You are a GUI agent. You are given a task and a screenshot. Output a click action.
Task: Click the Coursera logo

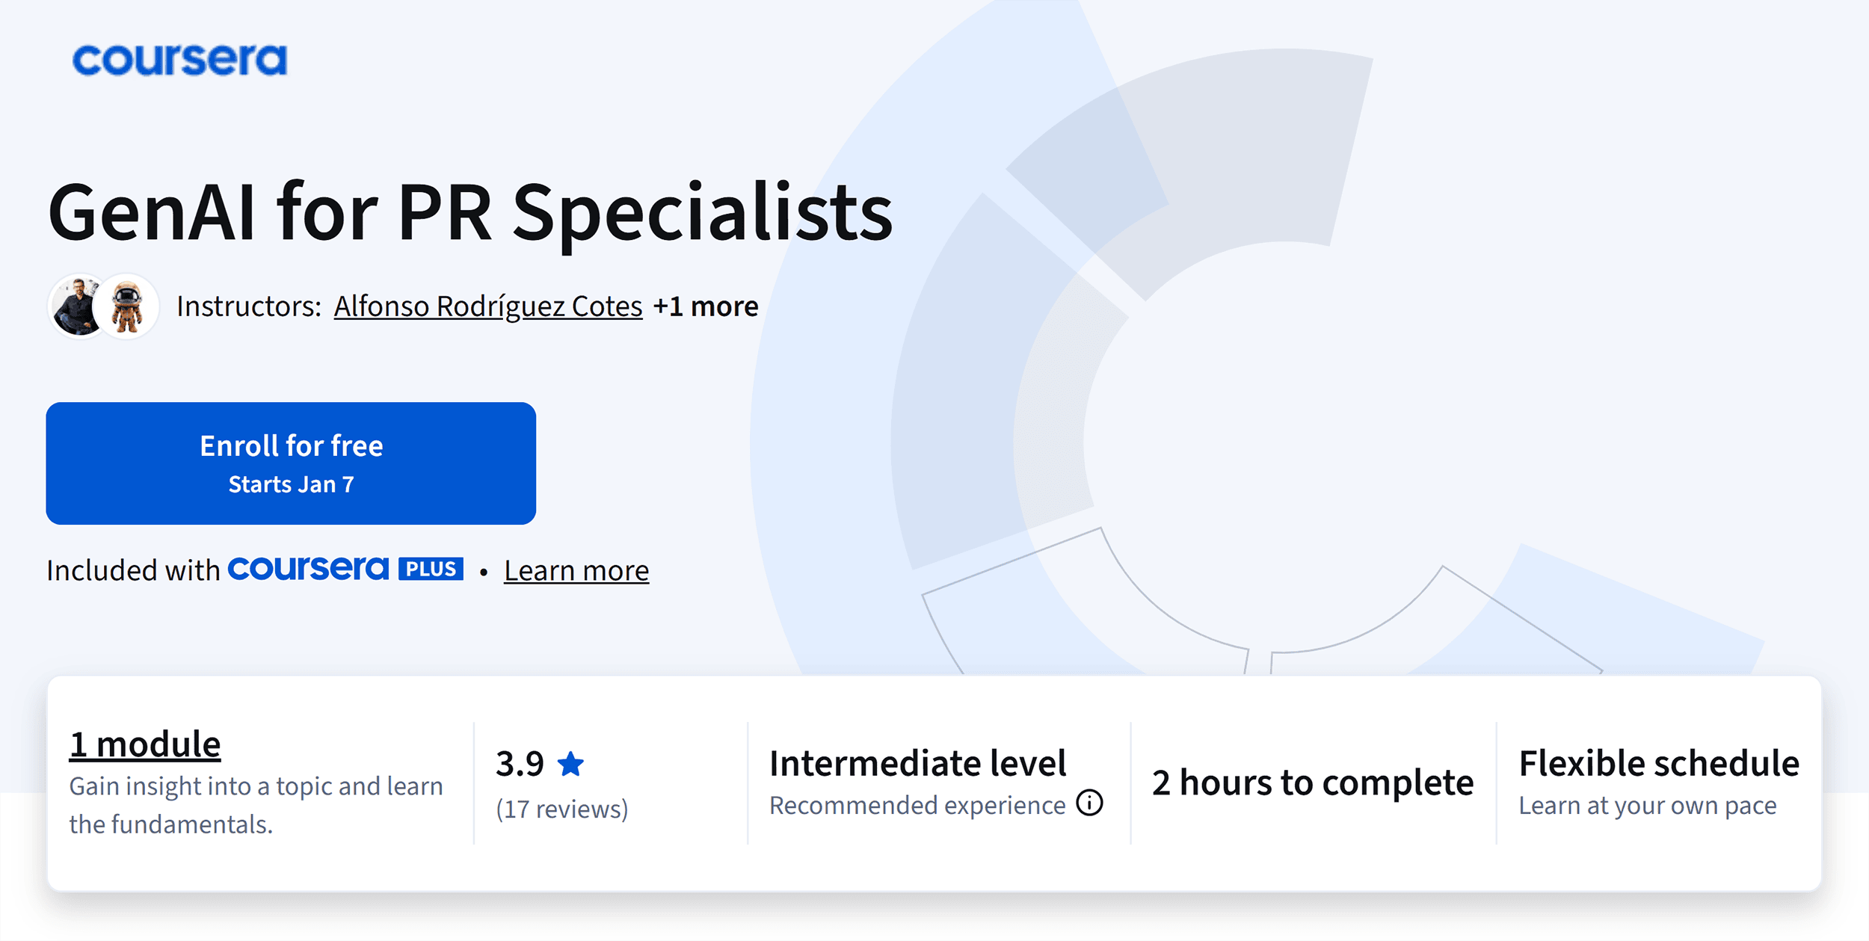(x=177, y=61)
